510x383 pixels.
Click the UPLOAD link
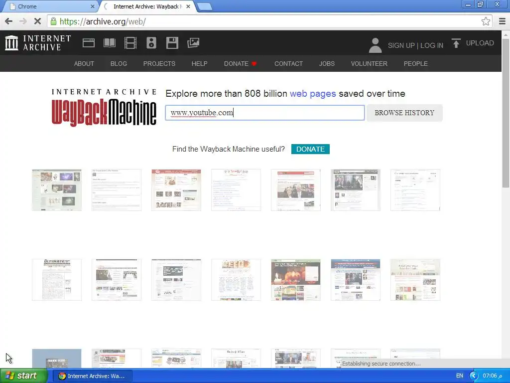click(480, 43)
